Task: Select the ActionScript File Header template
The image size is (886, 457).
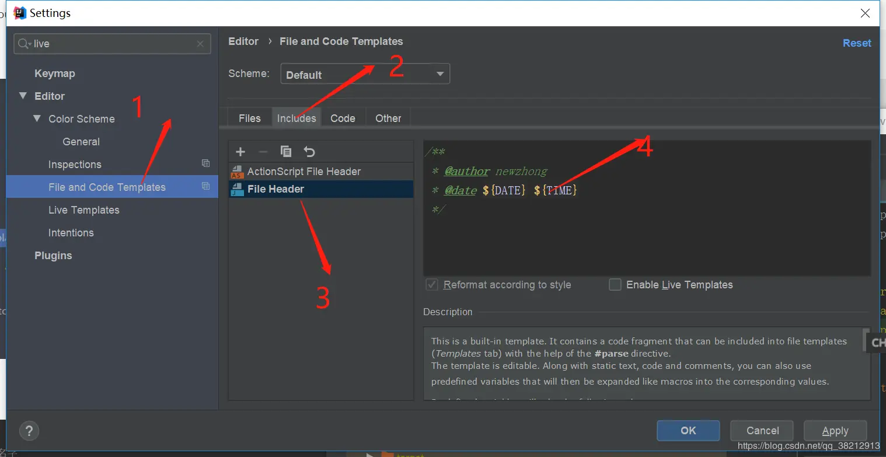Action: coord(321,172)
